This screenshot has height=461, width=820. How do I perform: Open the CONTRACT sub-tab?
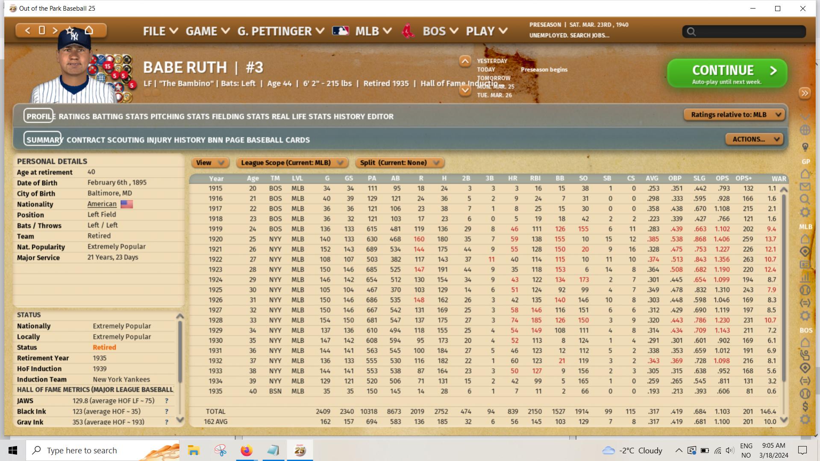pyautogui.click(x=85, y=140)
